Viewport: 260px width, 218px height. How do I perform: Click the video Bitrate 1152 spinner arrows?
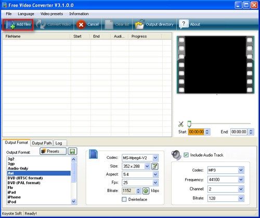tap(138, 190)
